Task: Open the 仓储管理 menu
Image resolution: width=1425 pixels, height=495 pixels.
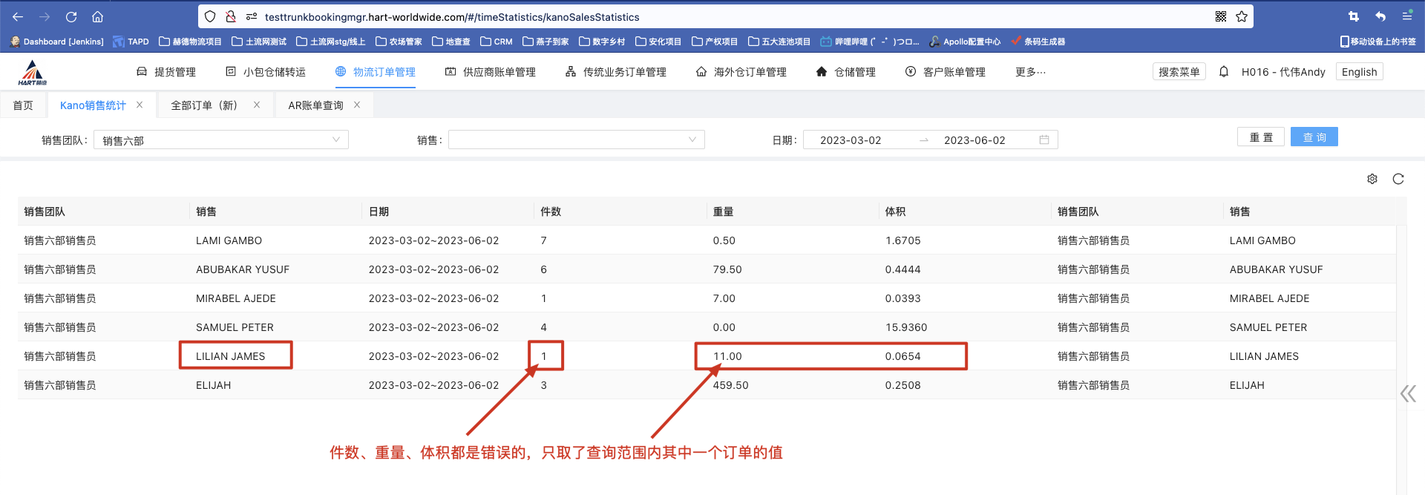Action: click(x=846, y=72)
